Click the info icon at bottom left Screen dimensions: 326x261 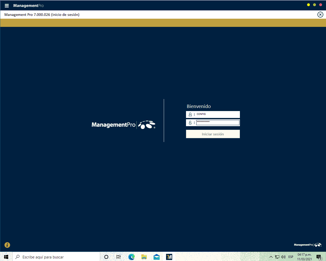pyautogui.click(x=7, y=245)
